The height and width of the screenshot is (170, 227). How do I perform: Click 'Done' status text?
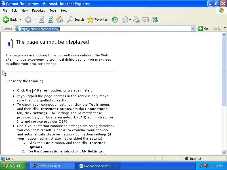pyautogui.click(x=10, y=159)
